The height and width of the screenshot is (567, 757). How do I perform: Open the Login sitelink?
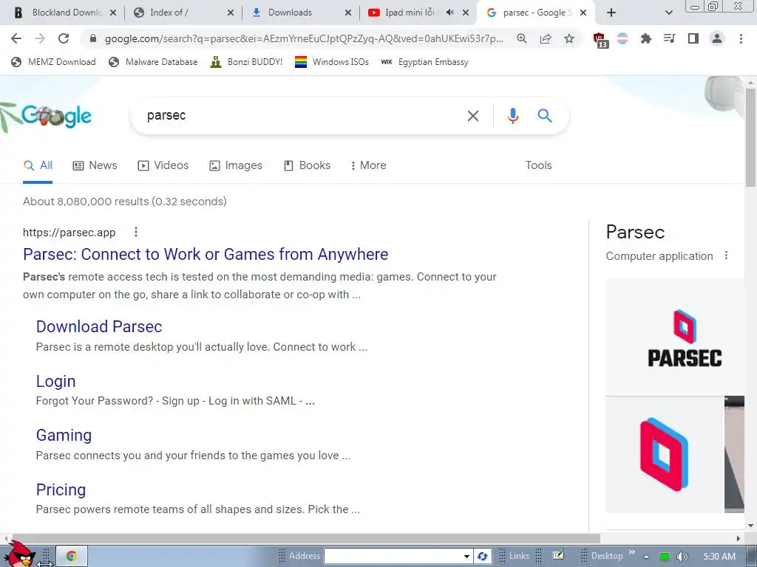point(55,382)
